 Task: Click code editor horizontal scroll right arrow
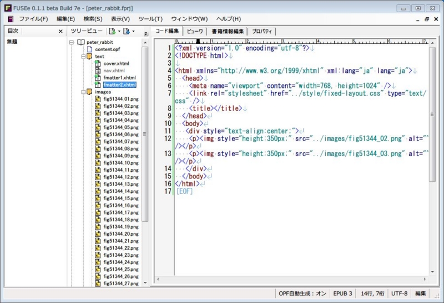point(425,280)
